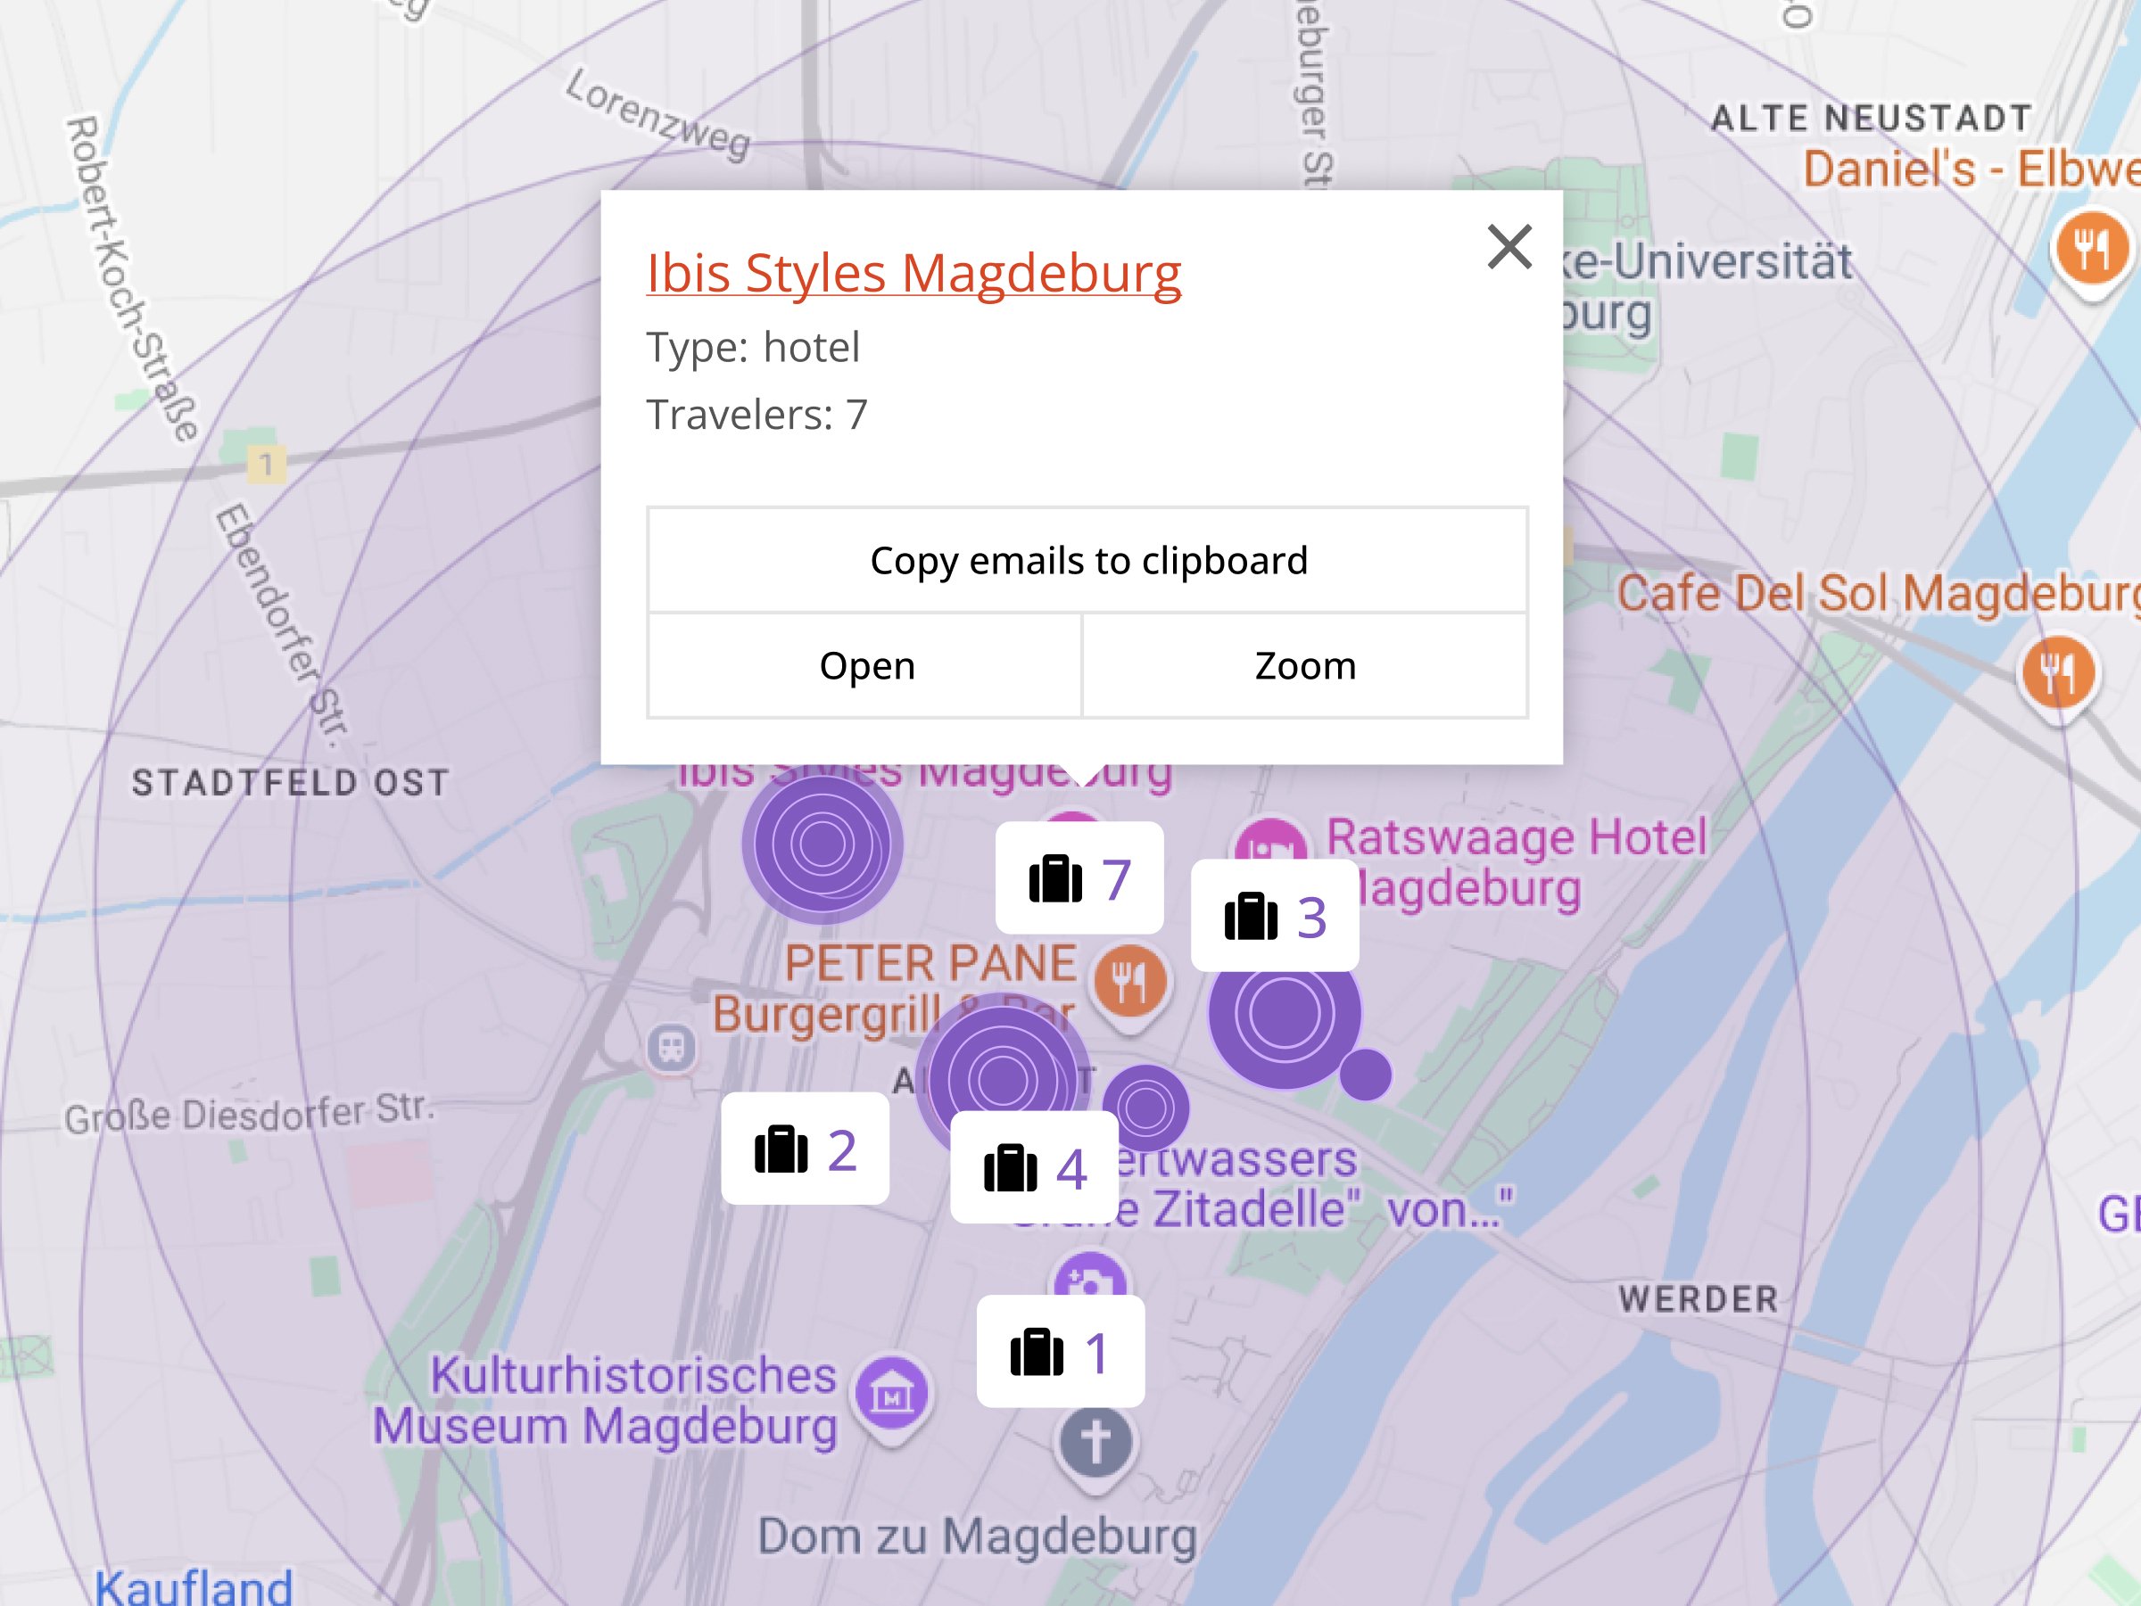
Task: Click the small solid purple dot marker
Action: [x=1365, y=1074]
